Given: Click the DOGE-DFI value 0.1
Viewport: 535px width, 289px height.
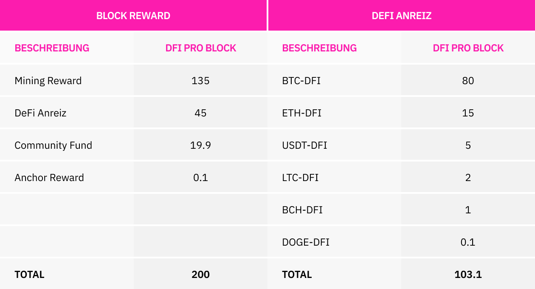Looking at the screenshot, I should coord(468,242).
